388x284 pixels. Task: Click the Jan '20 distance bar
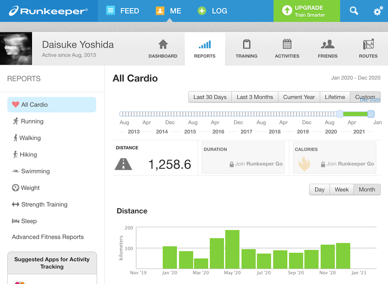[170, 257]
